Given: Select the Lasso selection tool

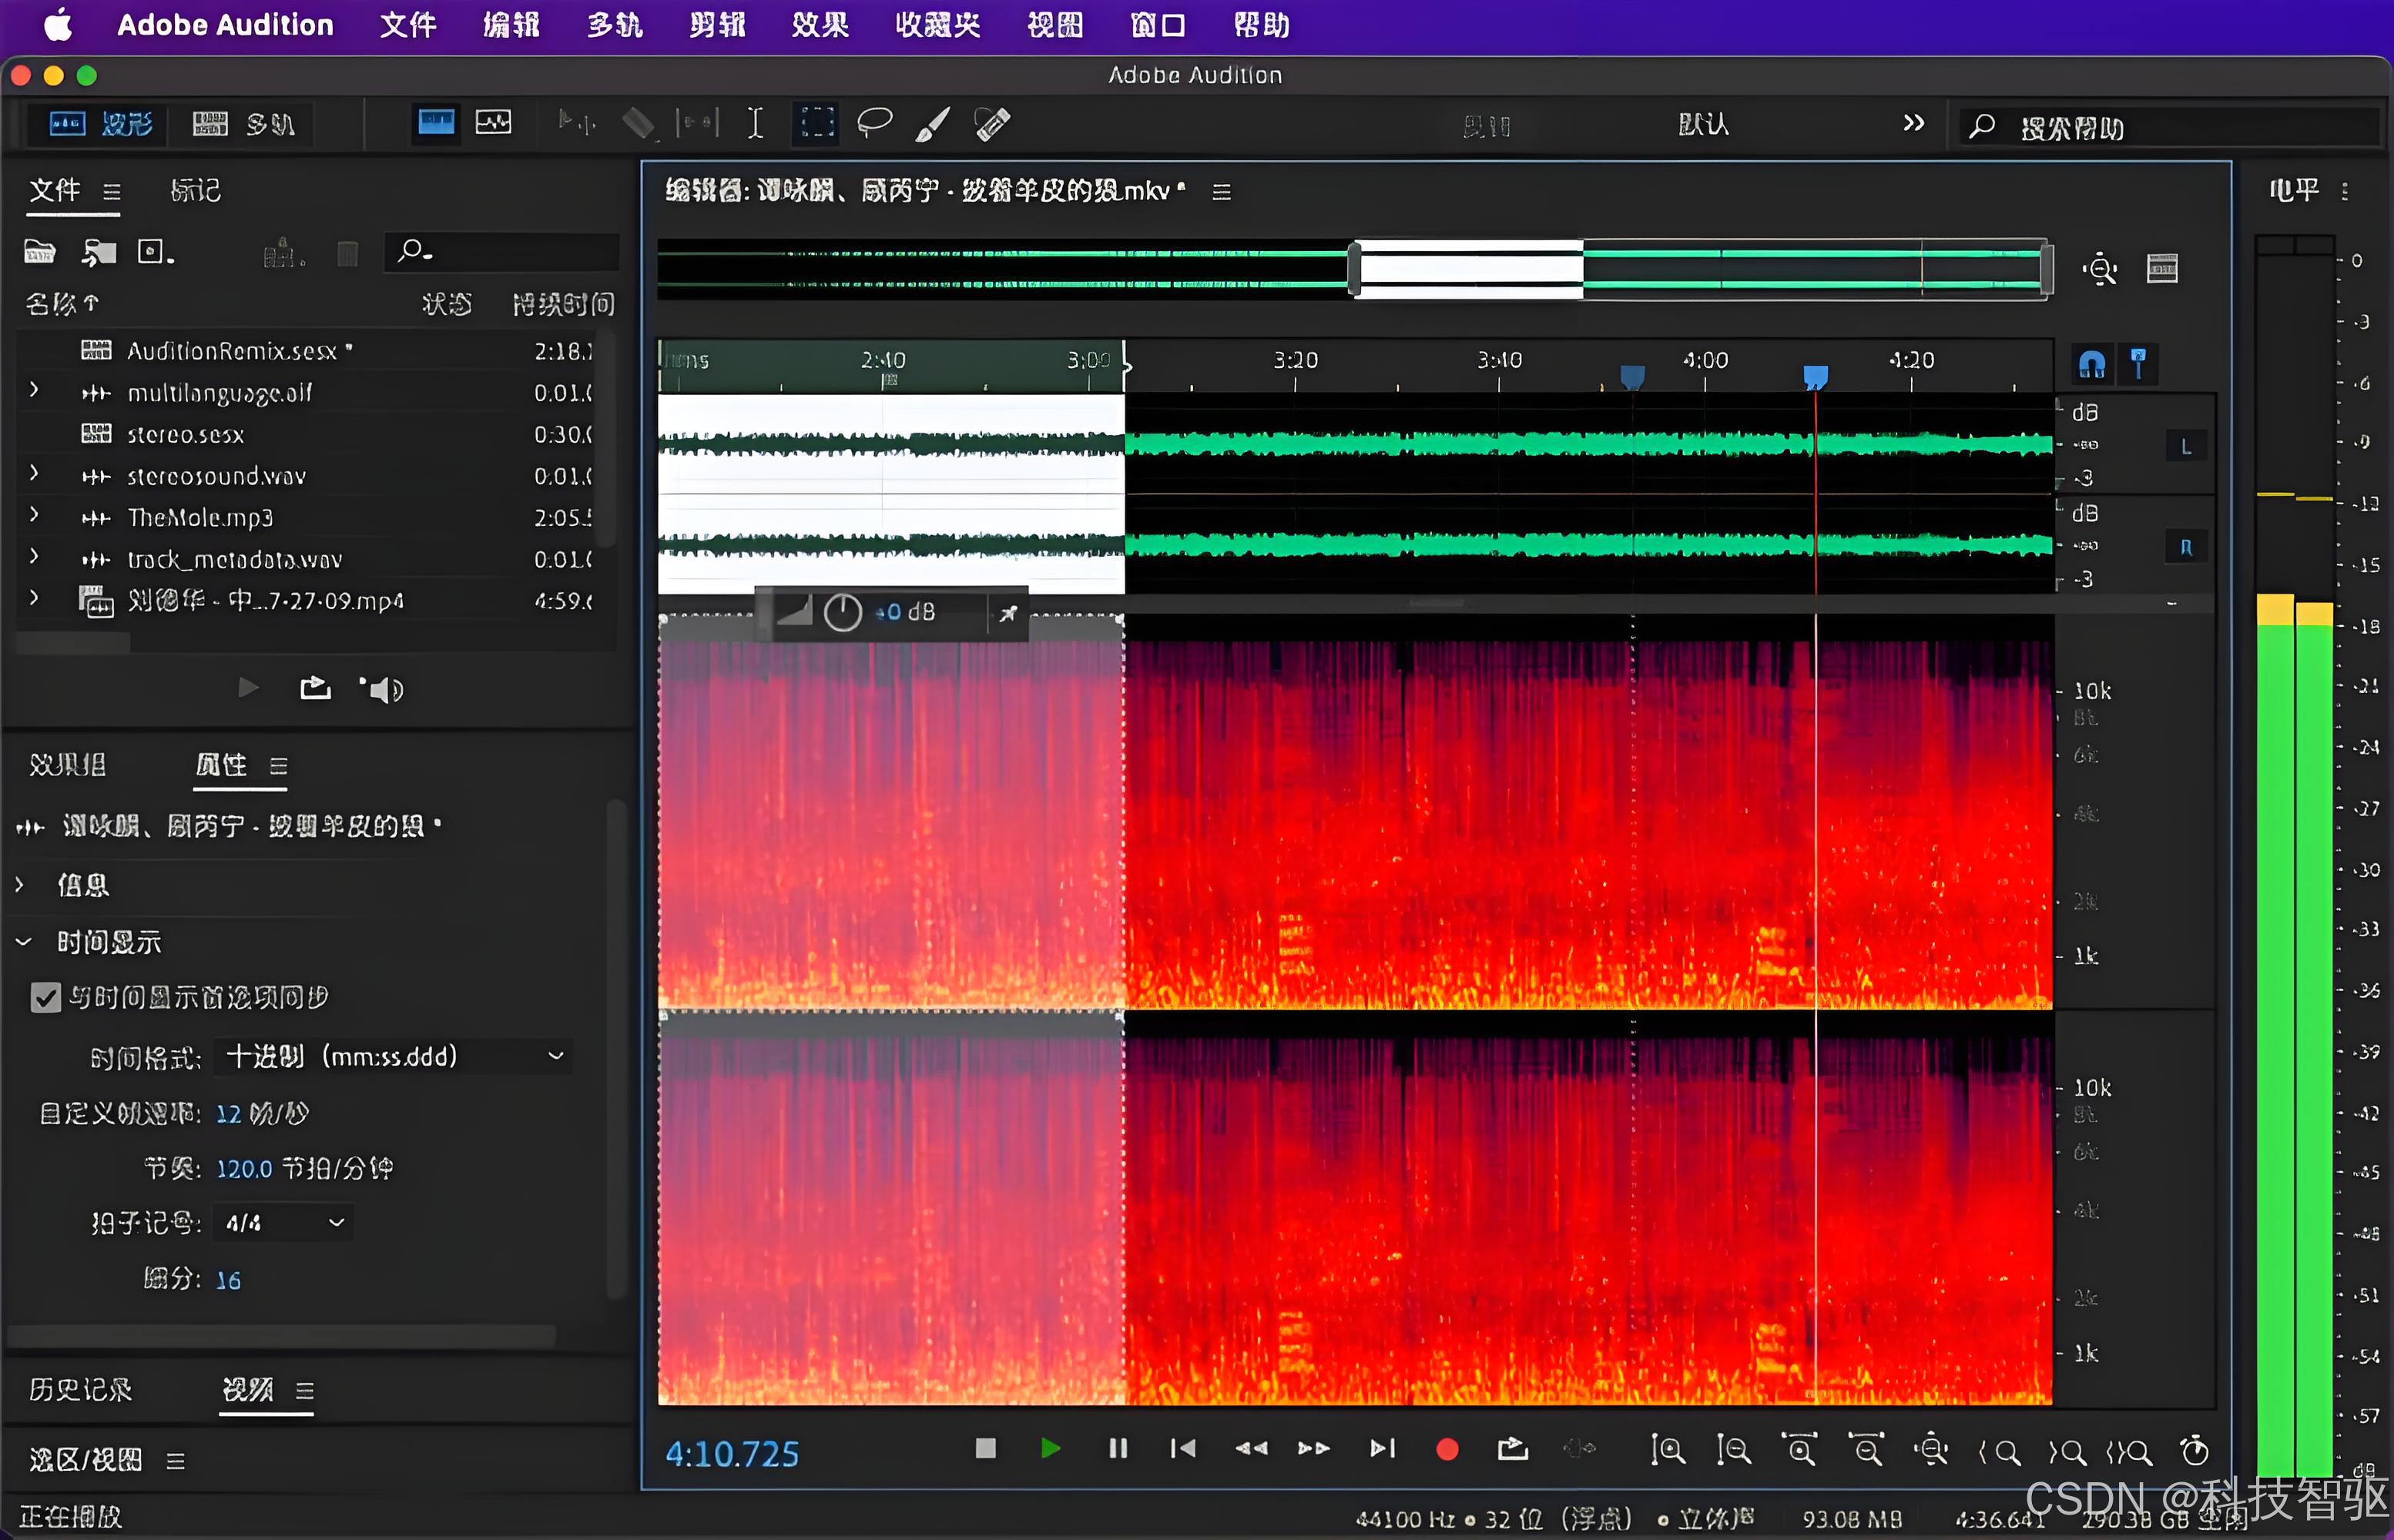Looking at the screenshot, I should pyautogui.click(x=874, y=123).
